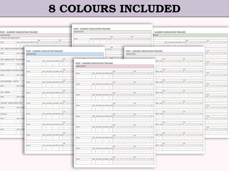
Task: Click the blue MEDICATIONS header bar
Action: click(65, 54)
